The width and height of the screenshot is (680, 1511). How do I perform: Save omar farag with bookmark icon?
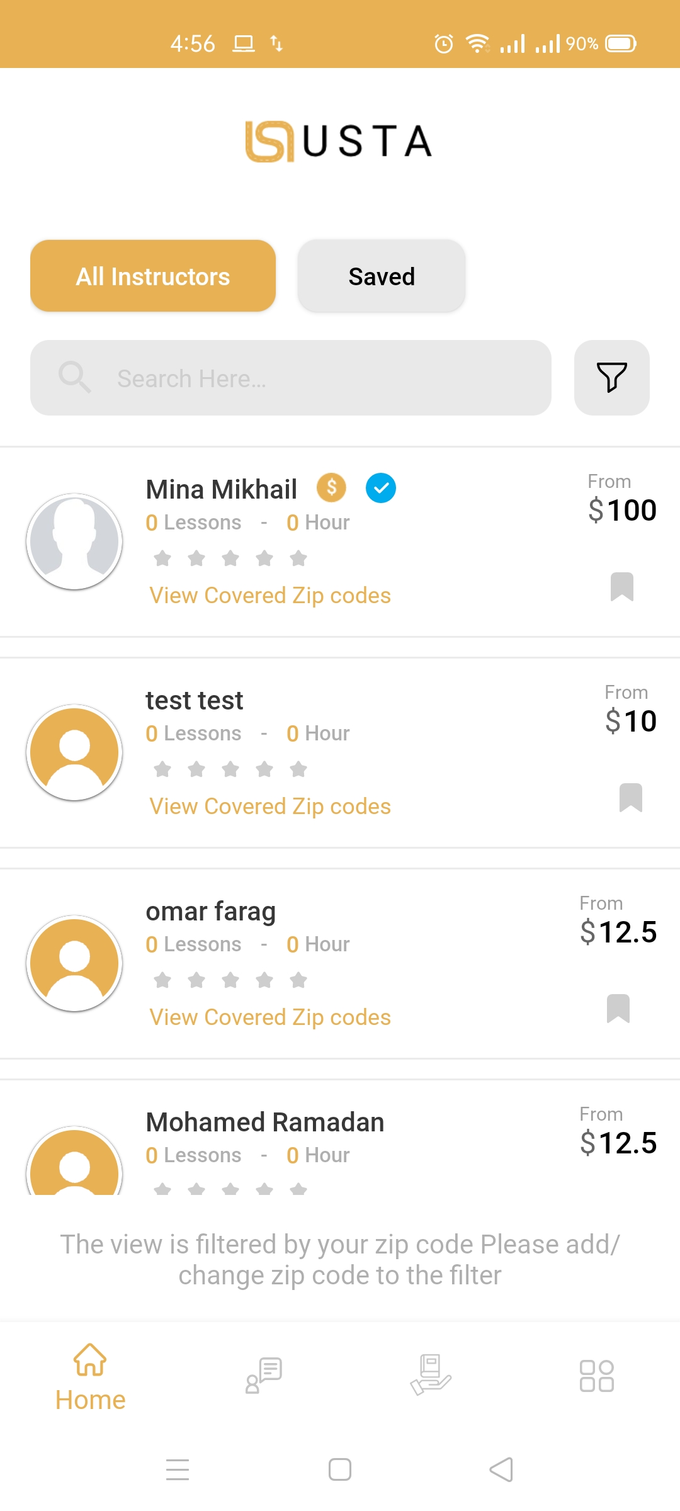[x=618, y=1009]
